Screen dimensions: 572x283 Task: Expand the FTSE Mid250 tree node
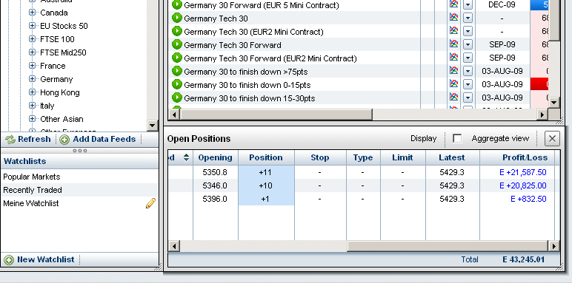point(32,52)
